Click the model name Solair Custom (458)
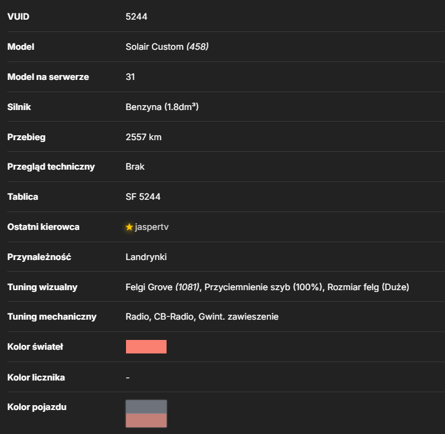The height and width of the screenshot is (434, 445). 167,47
